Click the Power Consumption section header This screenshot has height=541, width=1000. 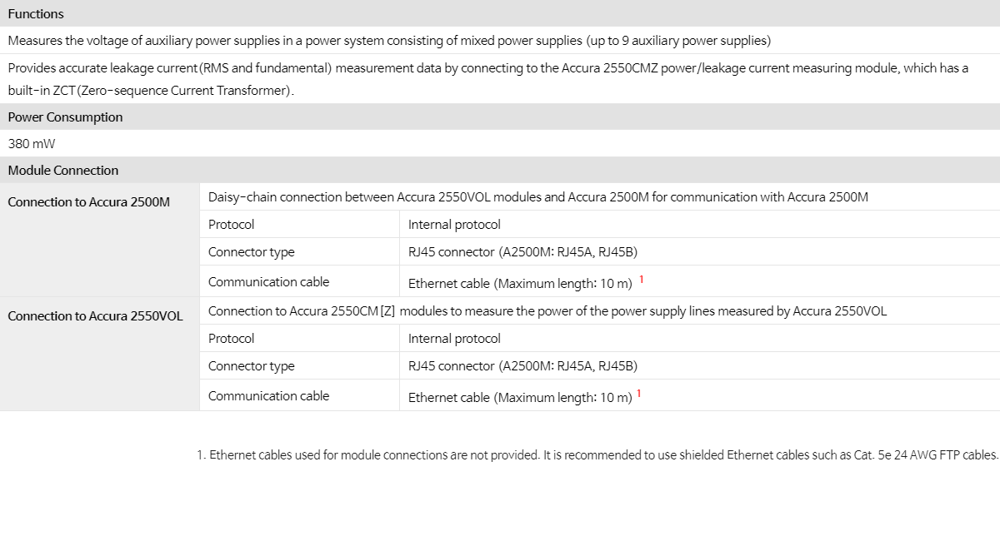point(500,117)
